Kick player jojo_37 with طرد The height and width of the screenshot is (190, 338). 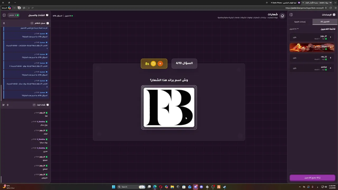pos(294,37)
